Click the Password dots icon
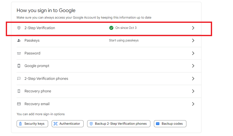 [x=19, y=53]
